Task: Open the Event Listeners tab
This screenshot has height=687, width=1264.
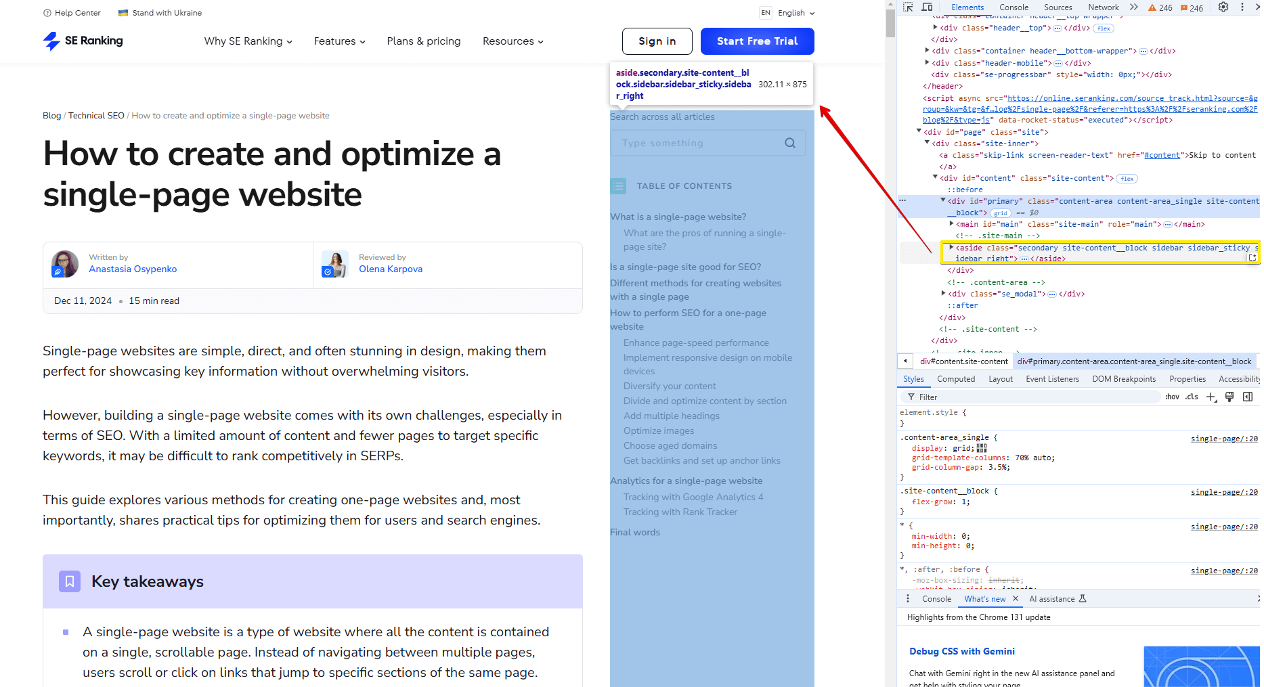Action: click(x=1052, y=379)
